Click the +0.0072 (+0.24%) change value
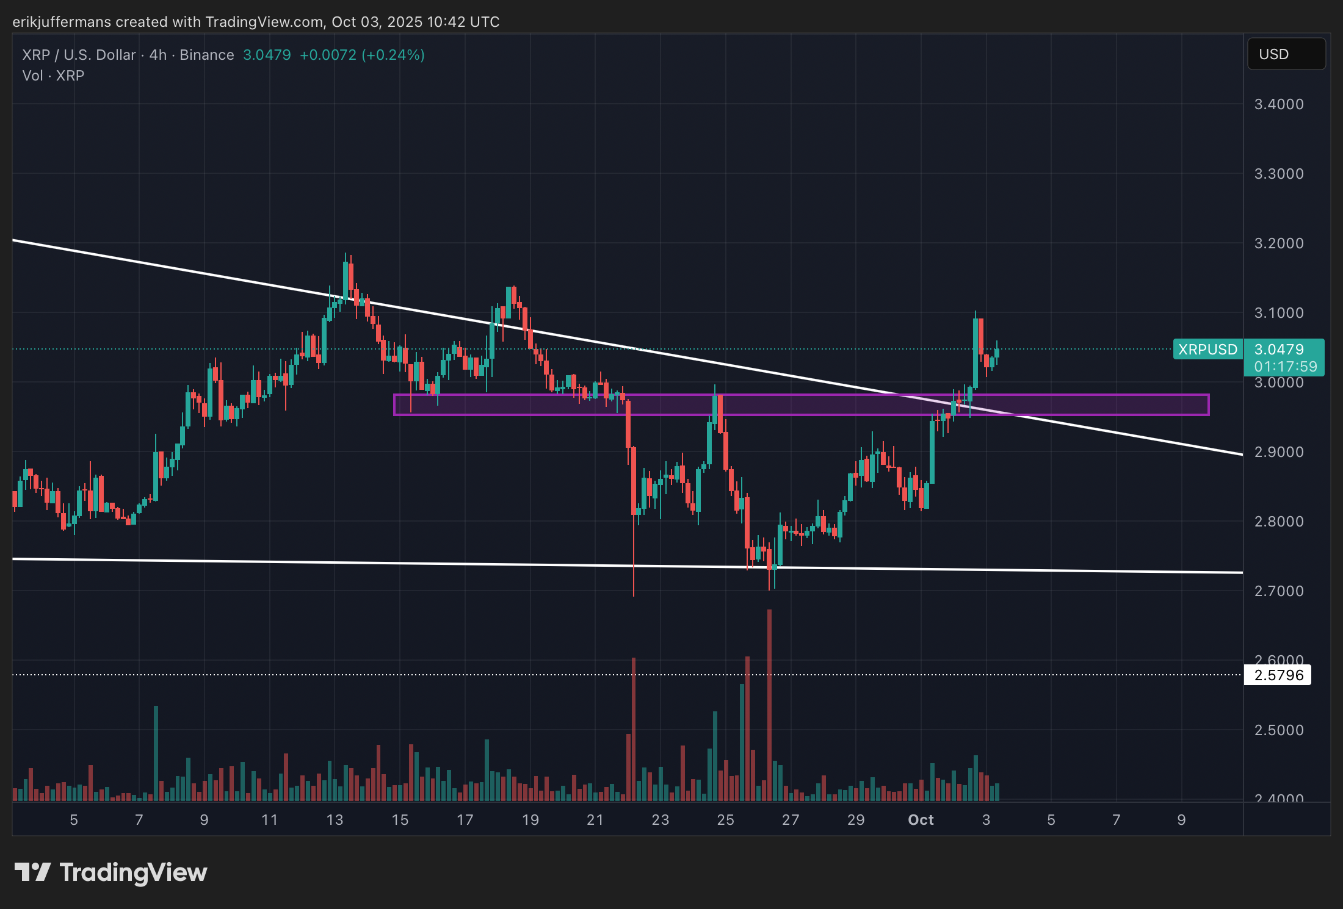The height and width of the screenshot is (909, 1343). point(361,55)
